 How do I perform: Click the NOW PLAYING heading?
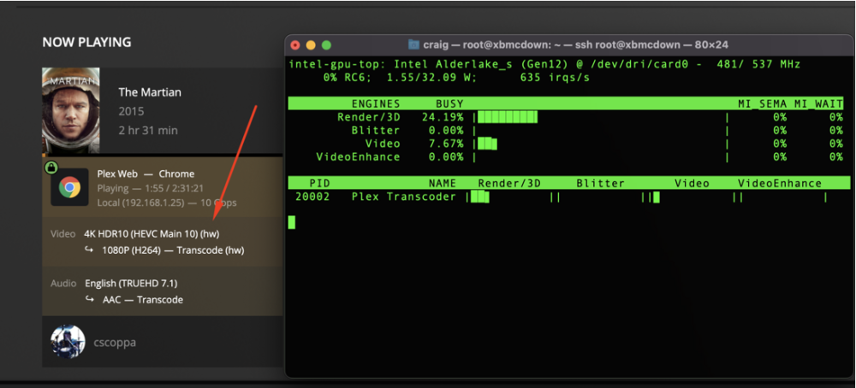(86, 43)
